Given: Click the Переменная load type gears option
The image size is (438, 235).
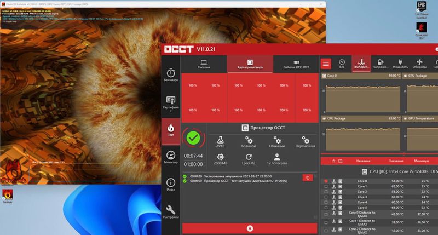Looking at the screenshot, I should 306,142.
